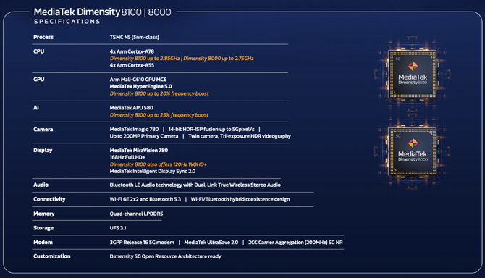The height and width of the screenshot is (278, 485).
Task: Select the 'AI' row label
Action: tap(36, 108)
